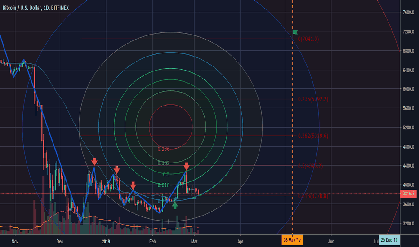Click the 4800.0 price axis label

point(408,146)
